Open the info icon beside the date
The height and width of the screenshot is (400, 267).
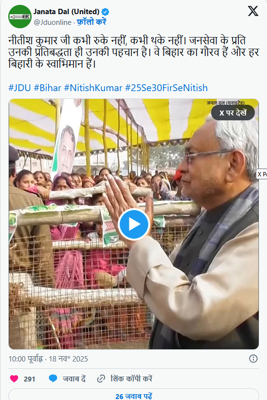(x=253, y=359)
